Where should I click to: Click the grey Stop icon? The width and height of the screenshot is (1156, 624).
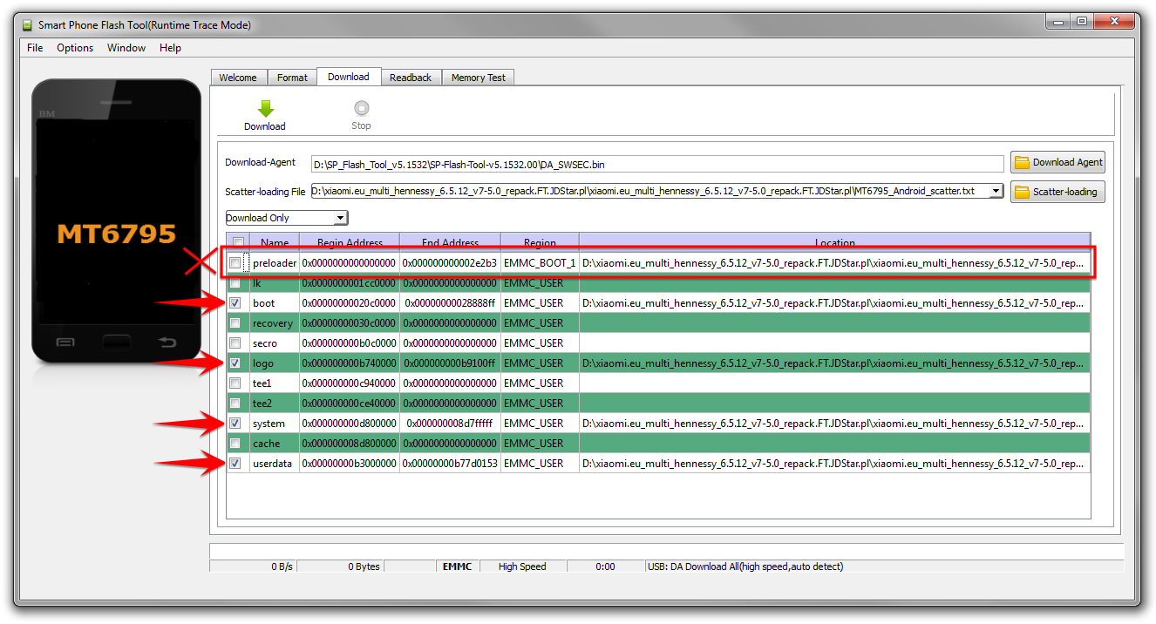(361, 108)
